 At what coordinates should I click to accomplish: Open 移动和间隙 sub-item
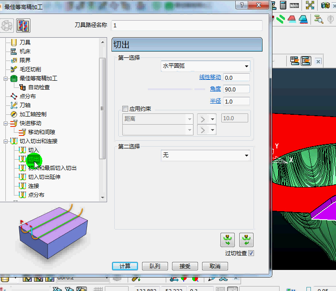[x=42, y=132]
